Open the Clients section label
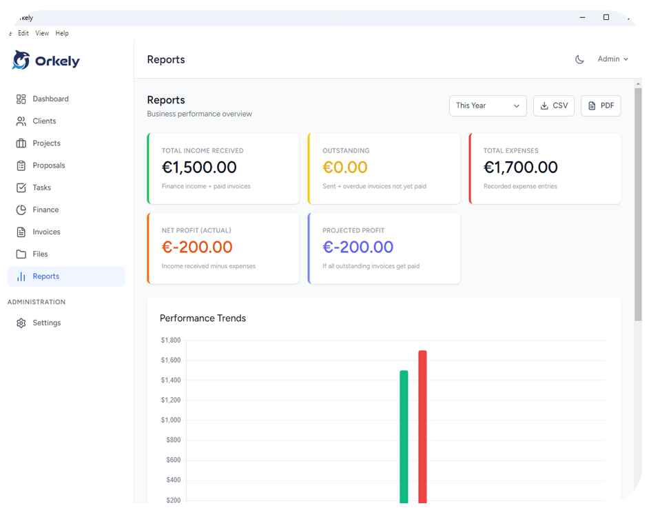This screenshot has height=517, width=651. point(44,121)
